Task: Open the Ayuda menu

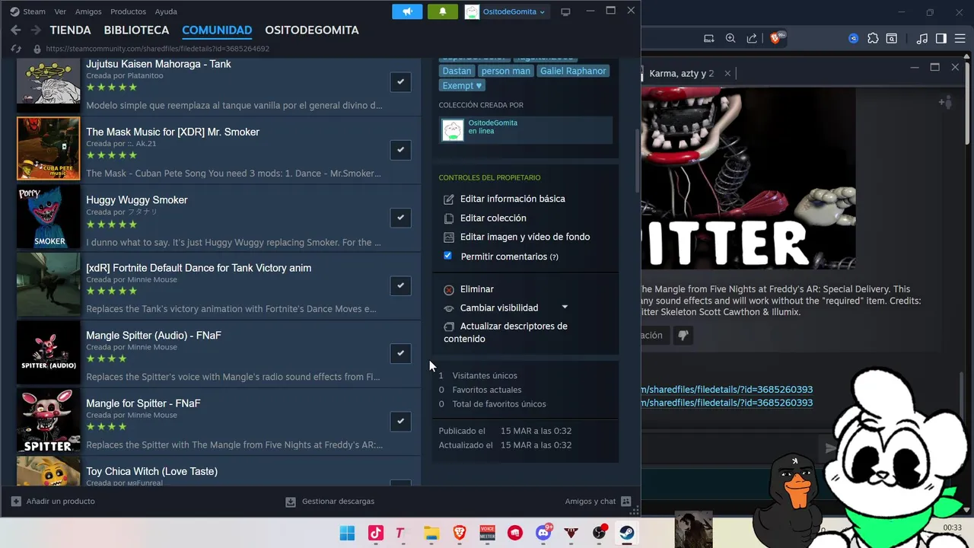Action: [166, 11]
